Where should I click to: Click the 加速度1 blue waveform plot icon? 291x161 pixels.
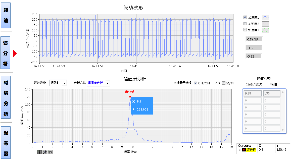(x=265, y=18)
